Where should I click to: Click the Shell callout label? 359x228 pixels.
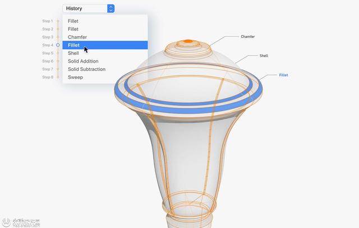(264, 56)
